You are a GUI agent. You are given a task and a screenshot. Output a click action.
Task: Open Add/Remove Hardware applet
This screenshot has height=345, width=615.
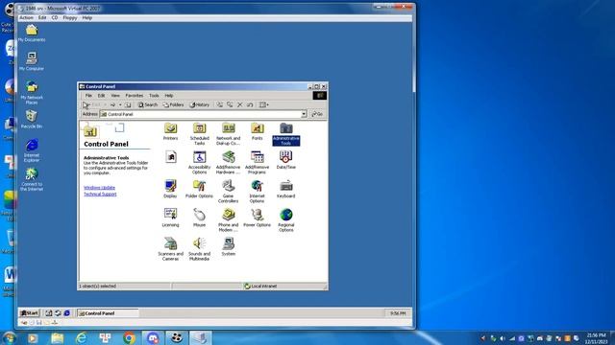[229, 163]
